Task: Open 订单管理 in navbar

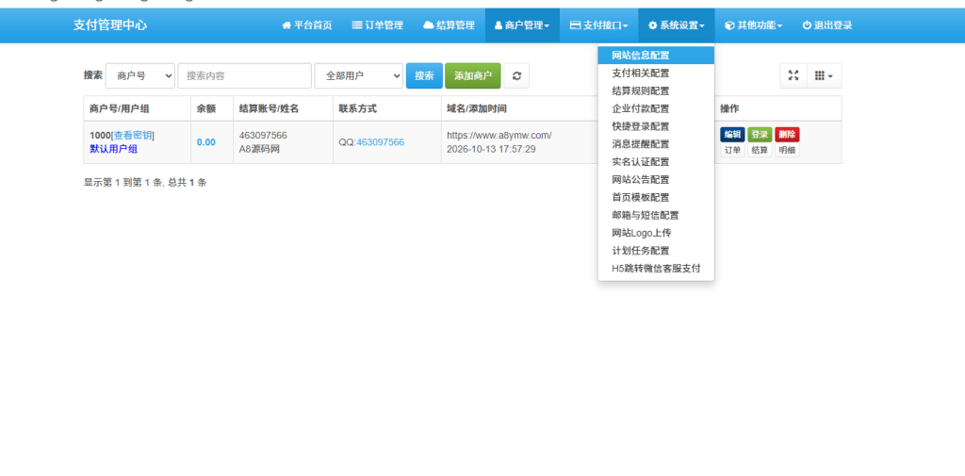Action: (378, 25)
